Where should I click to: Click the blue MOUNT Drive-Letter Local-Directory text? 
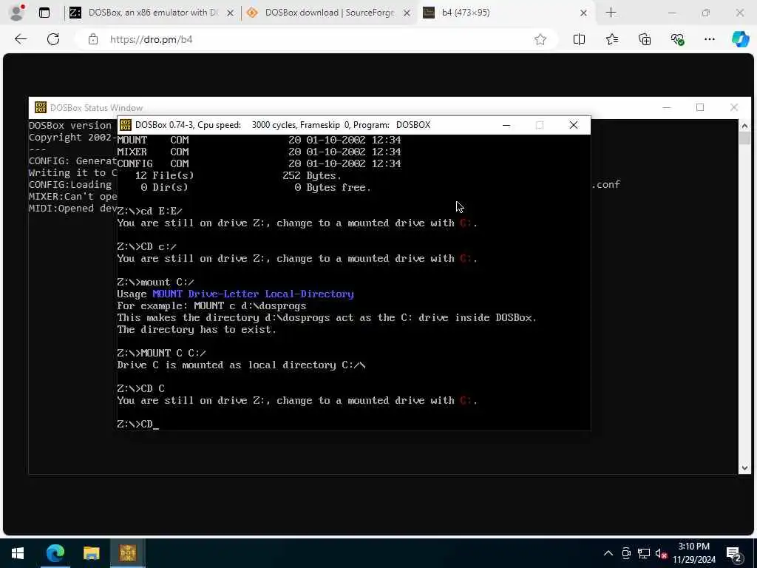coord(253,294)
